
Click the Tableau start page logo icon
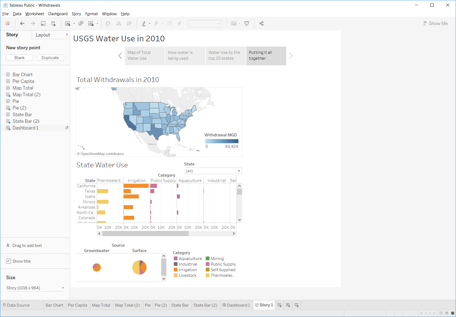(8, 23)
